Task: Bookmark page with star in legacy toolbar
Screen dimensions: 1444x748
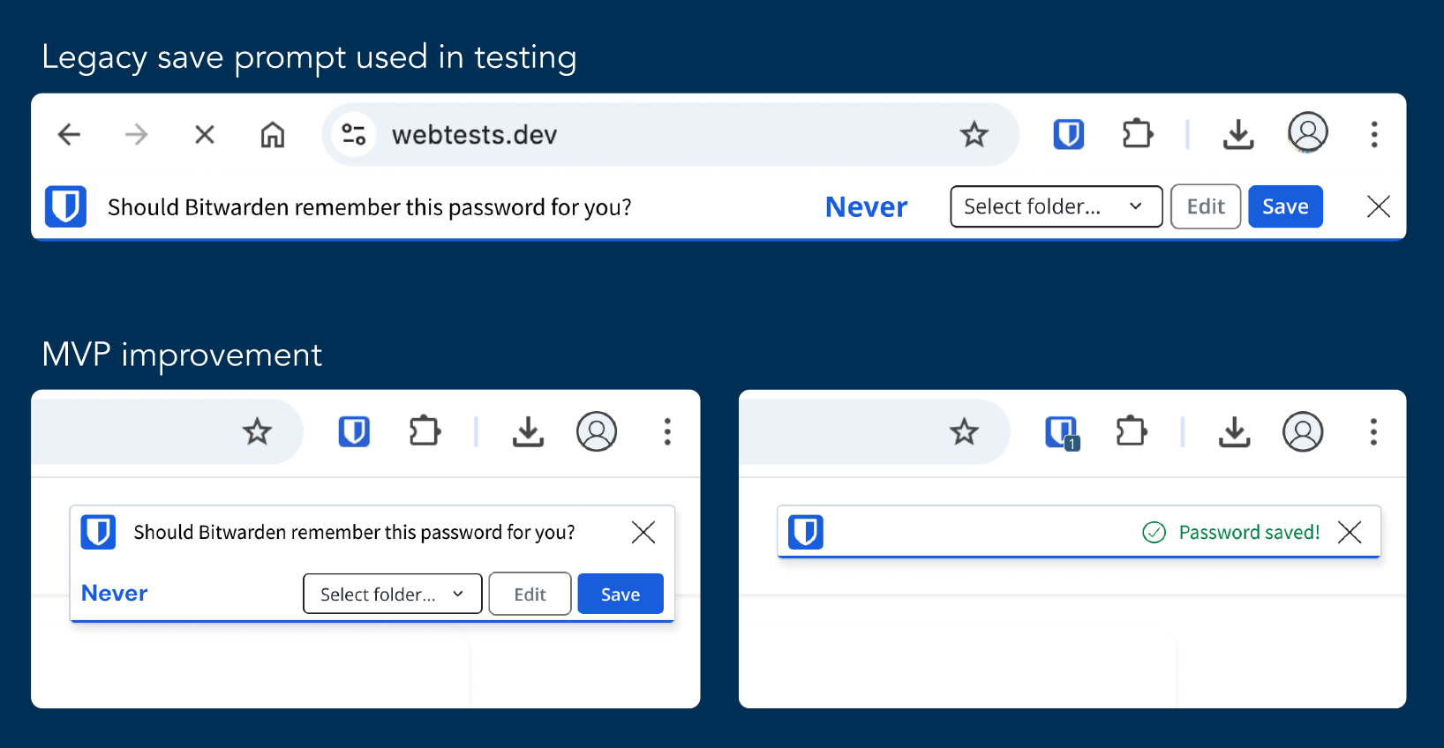Action: pyautogui.click(x=974, y=134)
